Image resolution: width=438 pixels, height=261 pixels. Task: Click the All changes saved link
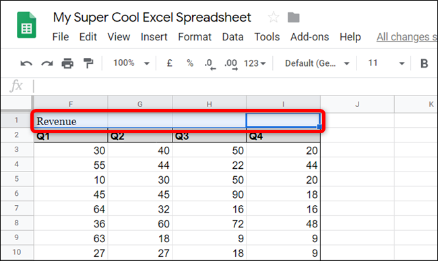[407, 37]
